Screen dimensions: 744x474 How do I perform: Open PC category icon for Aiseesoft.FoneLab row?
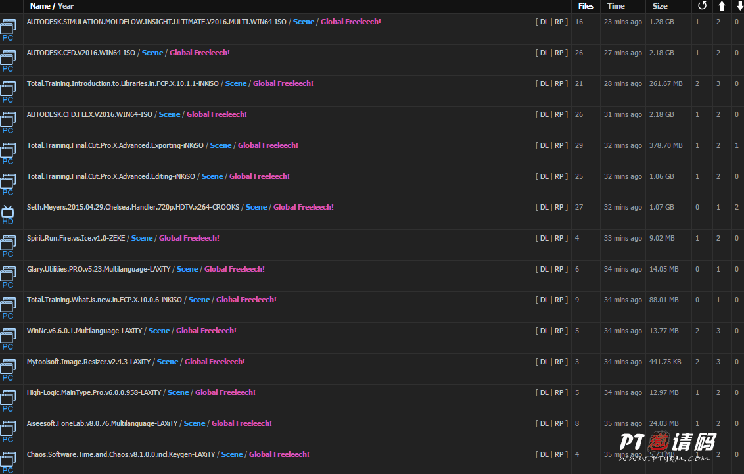click(x=8, y=431)
